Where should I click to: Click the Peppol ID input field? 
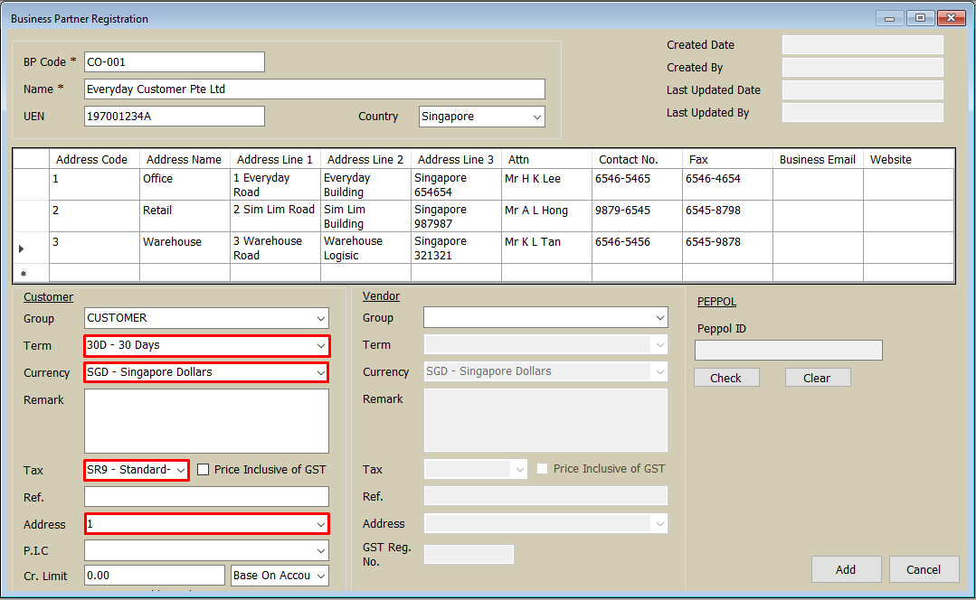pyautogui.click(x=788, y=350)
